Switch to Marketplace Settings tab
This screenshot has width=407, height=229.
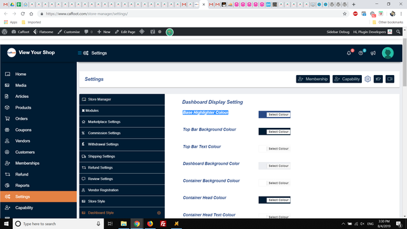pyautogui.click(x=122, y=121)
